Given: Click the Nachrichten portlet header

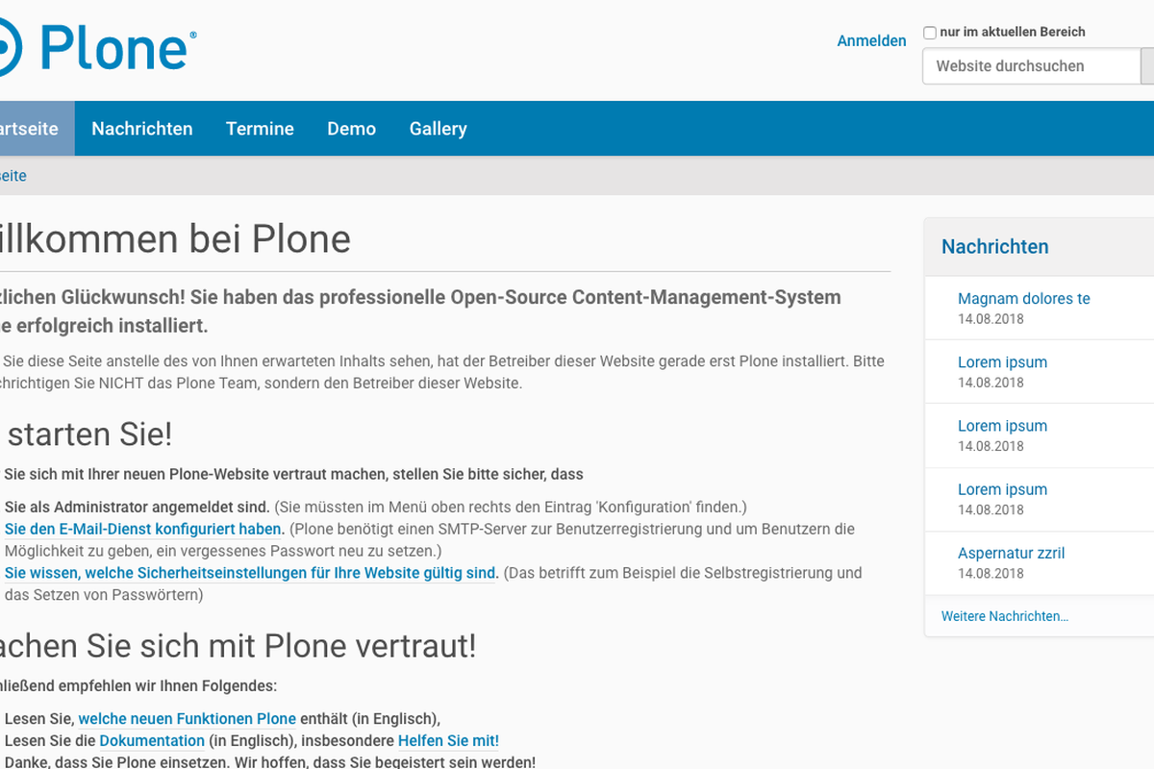Looking at the screenshot, I should click(994, 247).
